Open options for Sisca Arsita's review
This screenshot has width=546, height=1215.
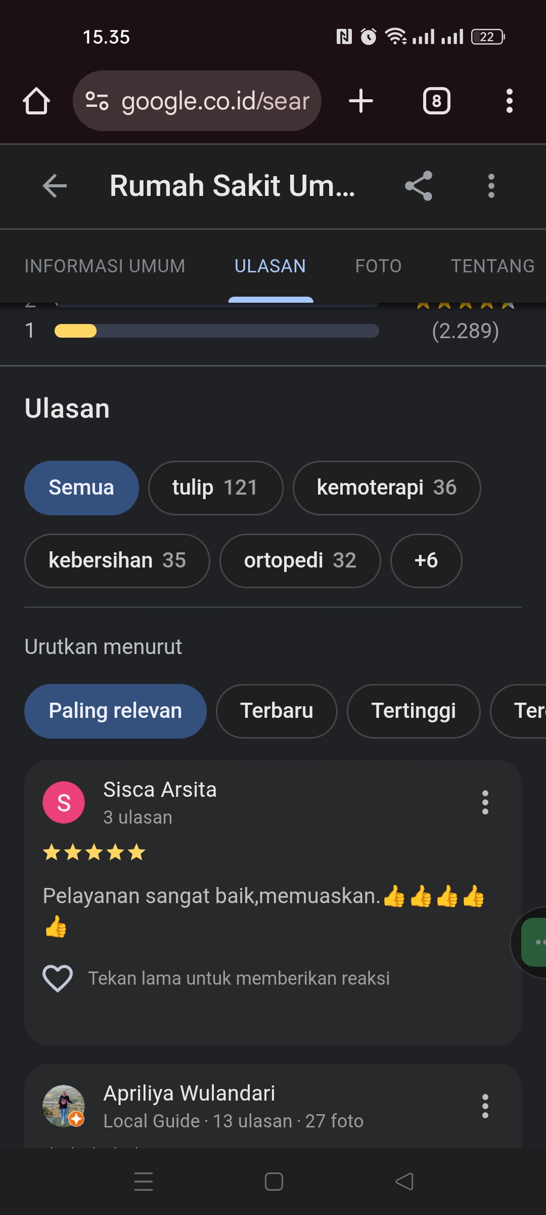pos(485,802)
